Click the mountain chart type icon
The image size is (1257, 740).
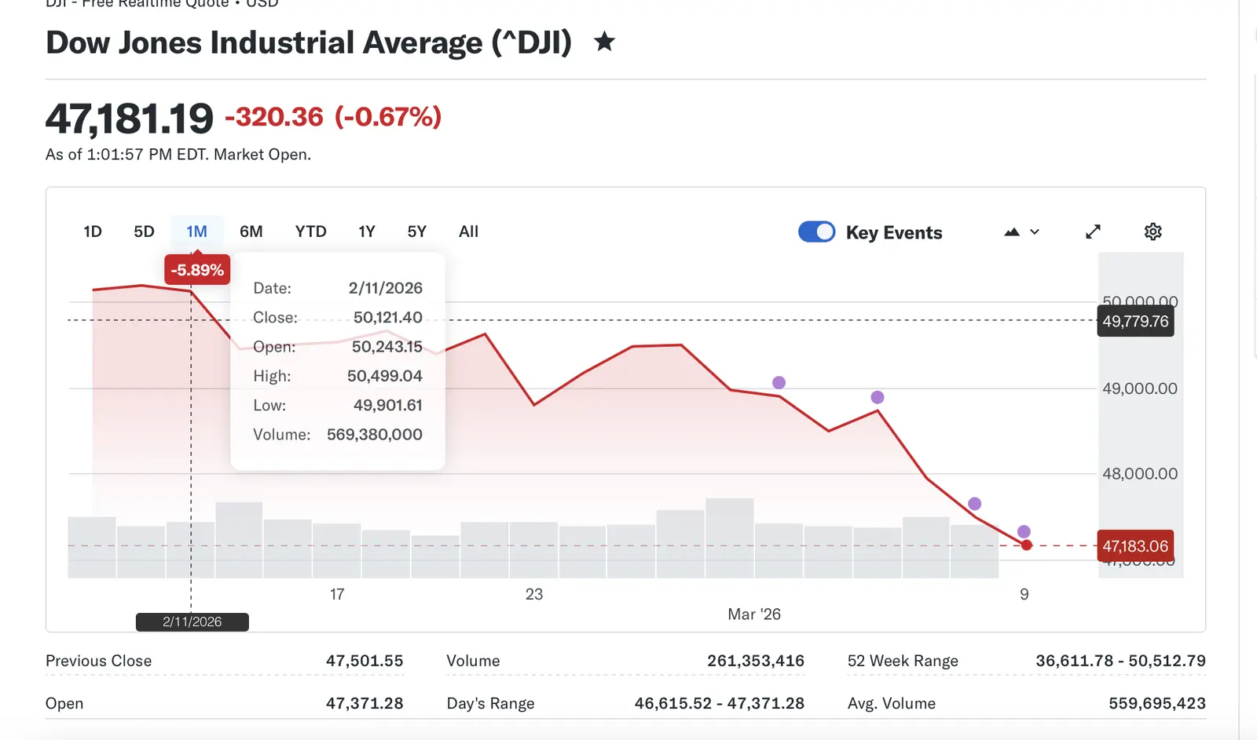coord(1012,232)
